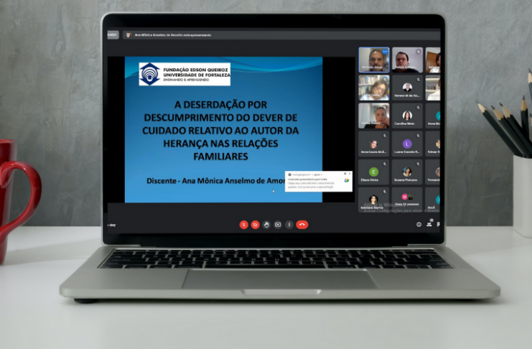Click the notification popup message text
This screenshot has width=532, height=349.
pos(312,183)
